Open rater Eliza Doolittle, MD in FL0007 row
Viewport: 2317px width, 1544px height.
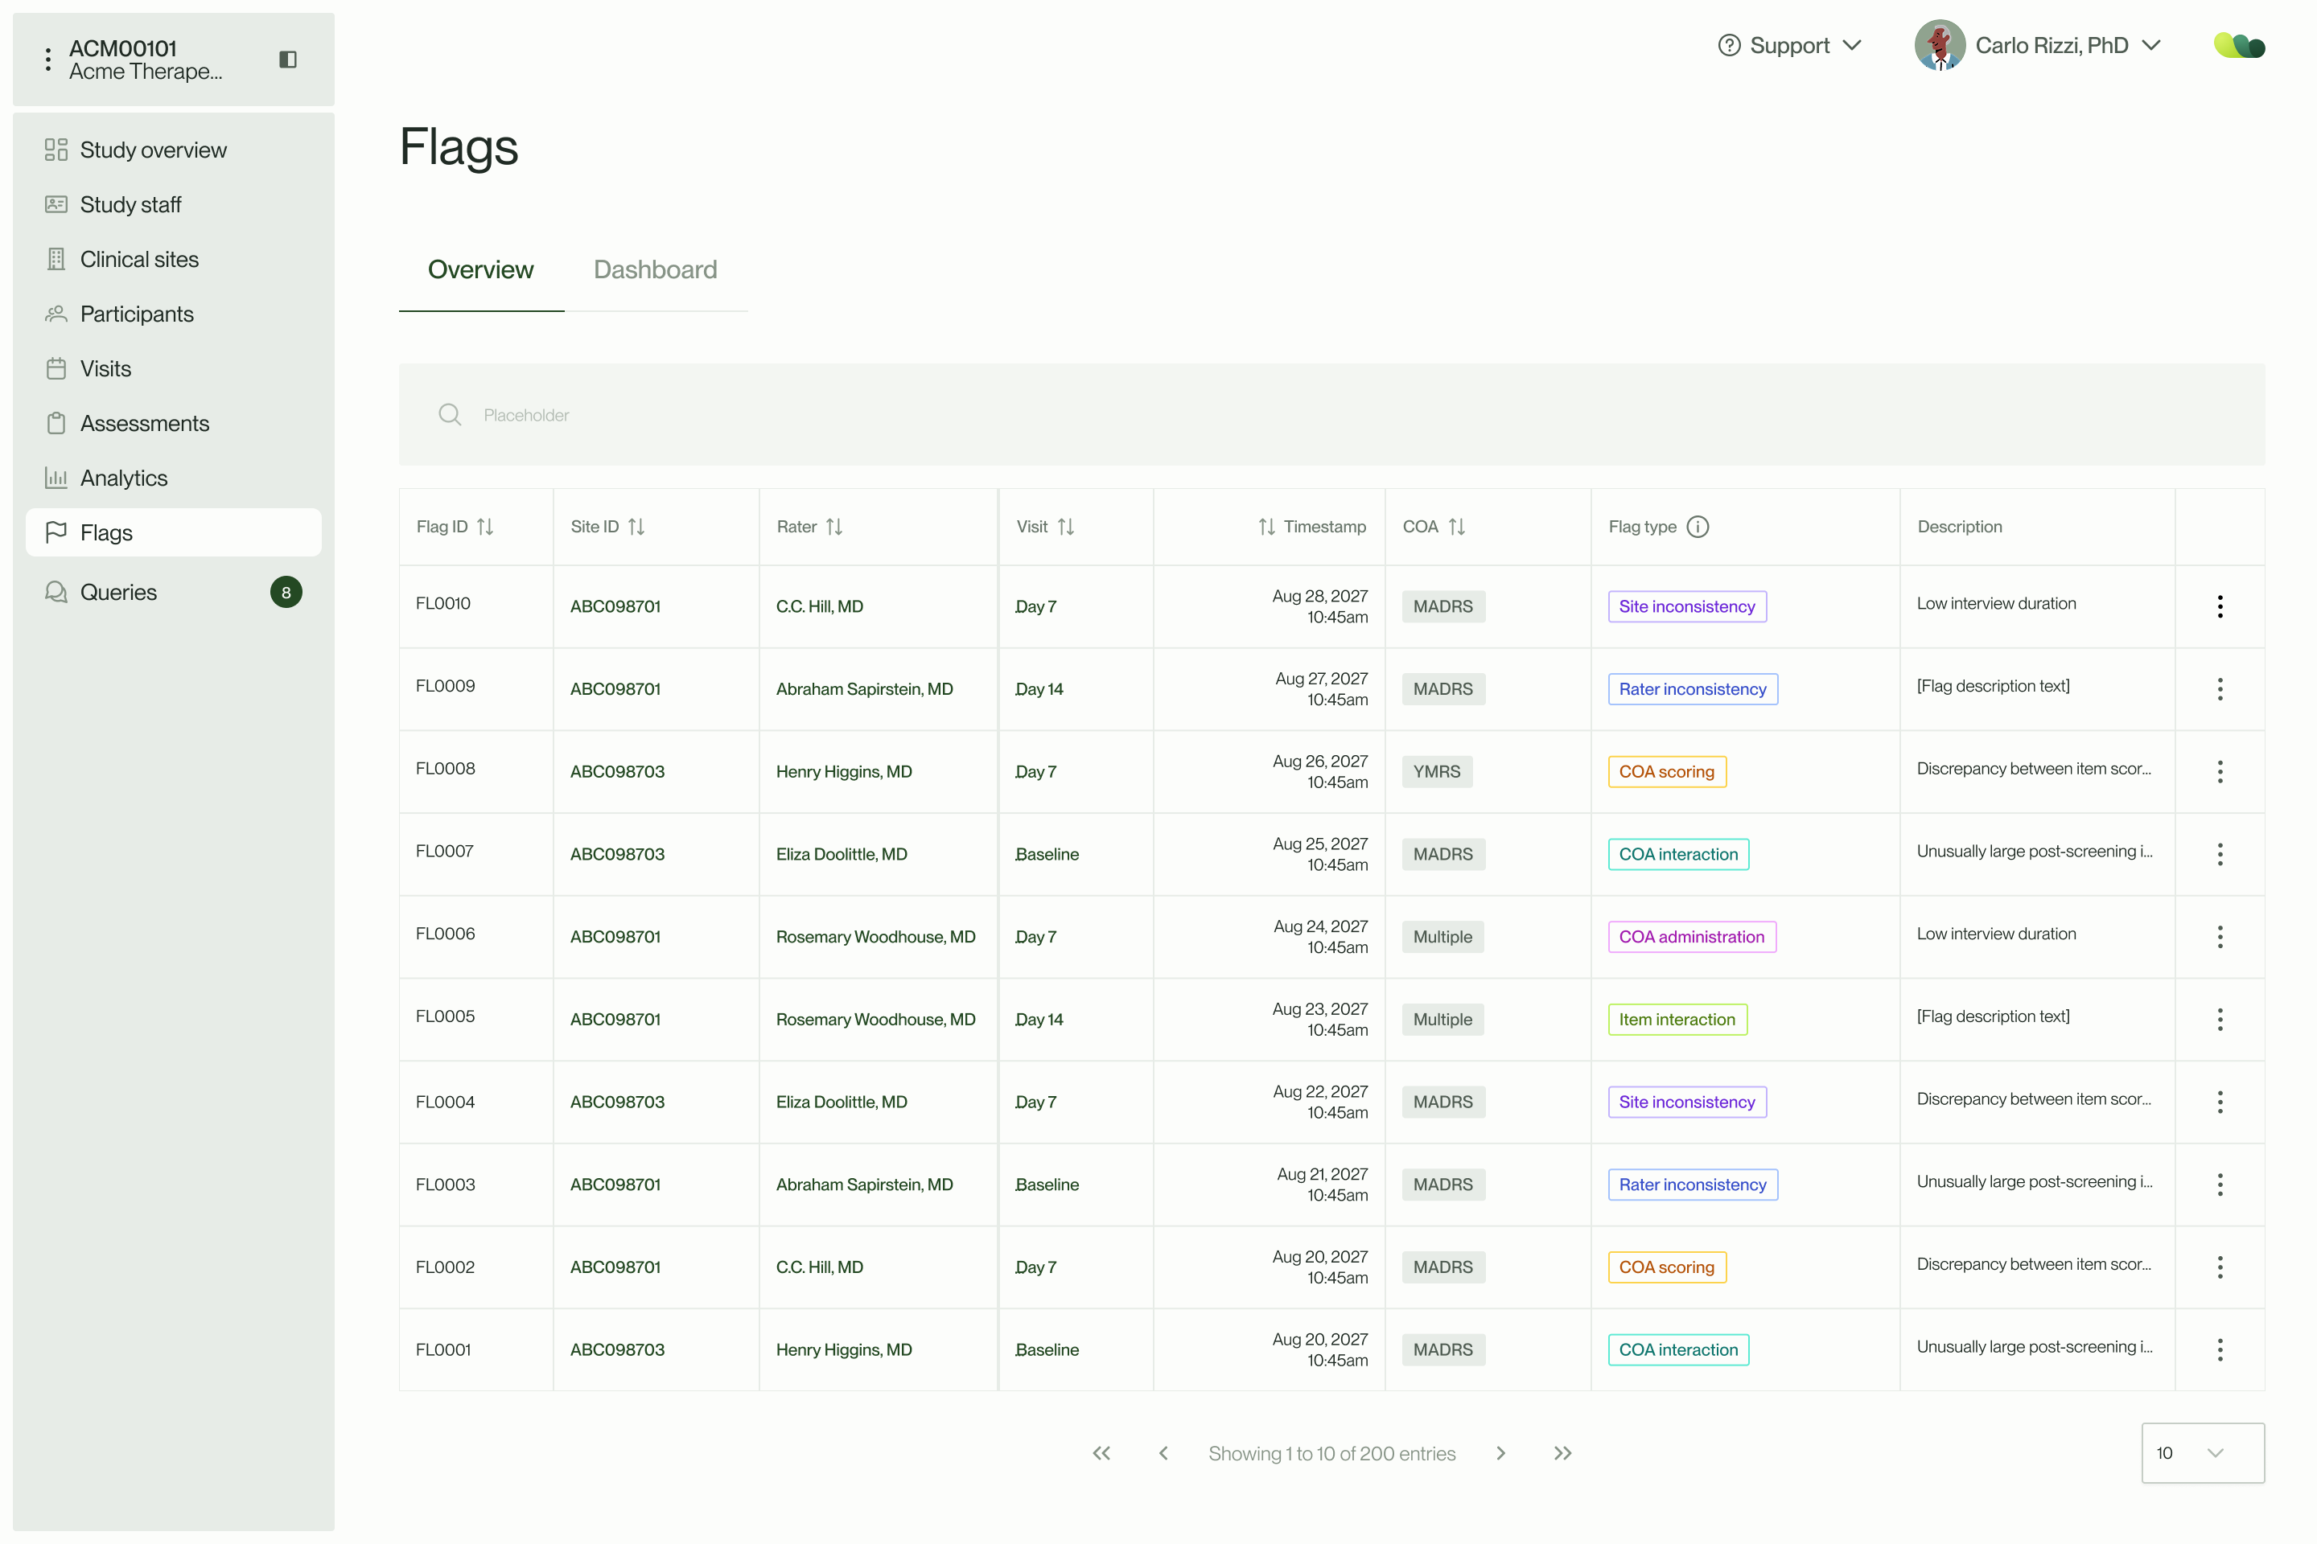(x=842, y=855)
